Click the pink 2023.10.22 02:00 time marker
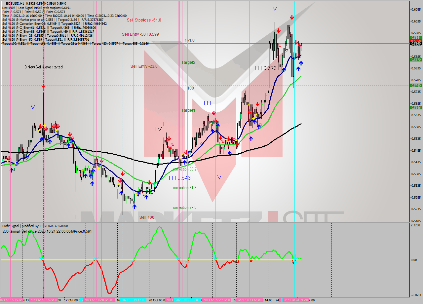This screenshot has width=423, height=304. (x=216, y=300)
